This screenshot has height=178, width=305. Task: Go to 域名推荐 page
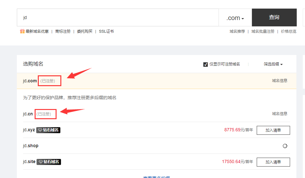pyautogui.click(x=237, y=31)
